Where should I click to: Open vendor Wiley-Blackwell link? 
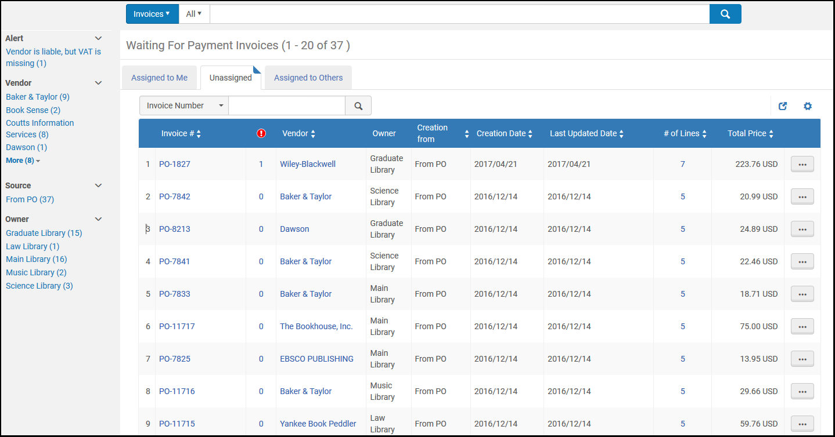click(x=308, y=164)
